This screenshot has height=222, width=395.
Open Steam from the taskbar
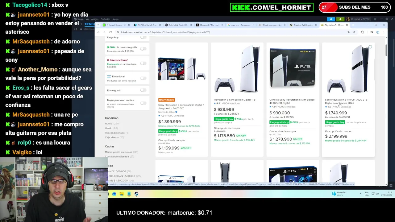coord(136,194)
